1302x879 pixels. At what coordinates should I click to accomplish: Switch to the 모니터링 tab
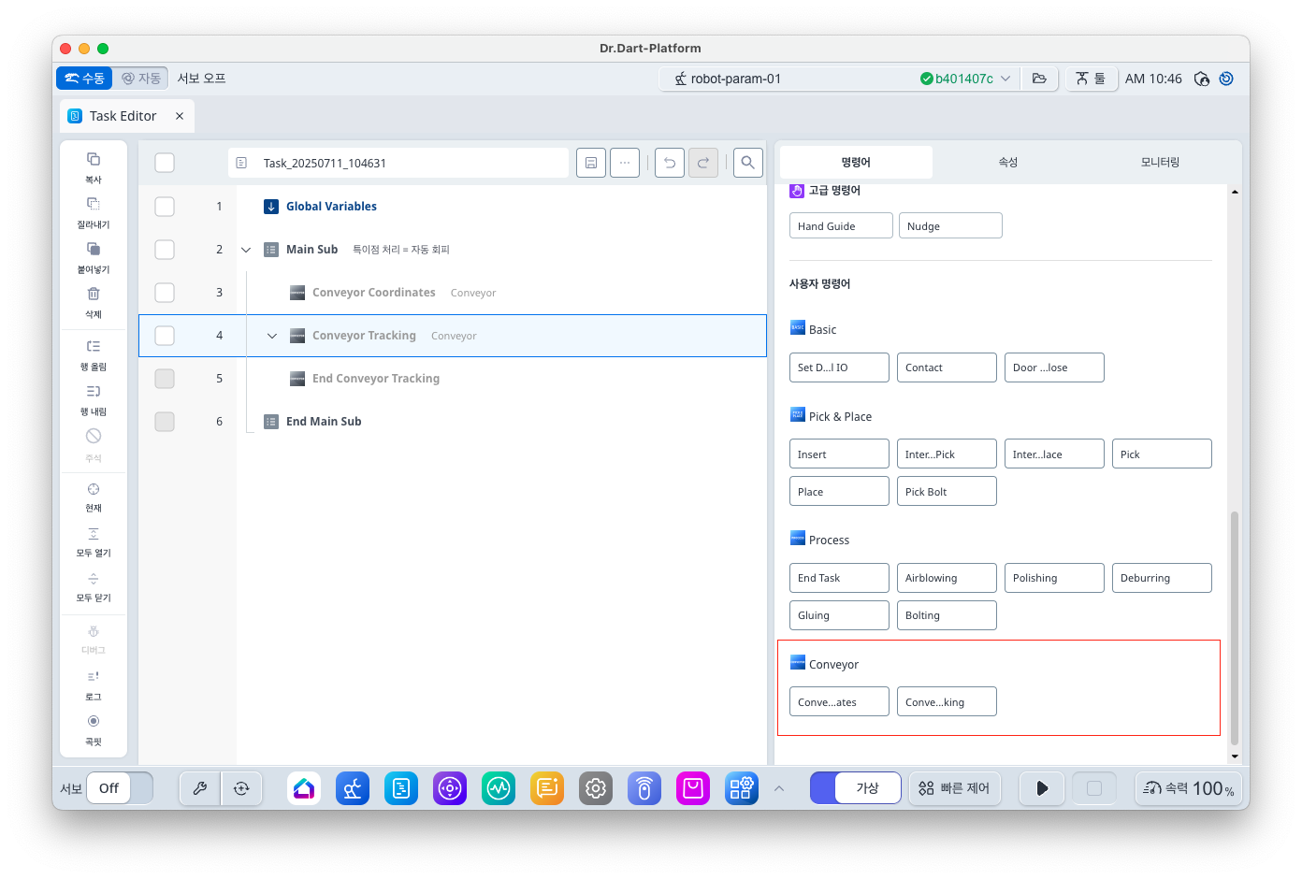tap(1159, 162)
